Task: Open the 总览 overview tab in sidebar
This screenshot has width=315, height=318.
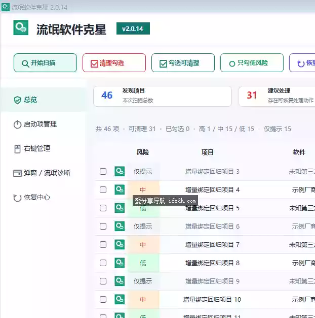Action: pyautogui.click(x=43, y=100)
